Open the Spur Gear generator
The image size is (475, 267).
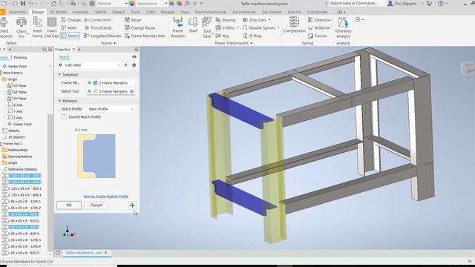(x=207, y=27)
